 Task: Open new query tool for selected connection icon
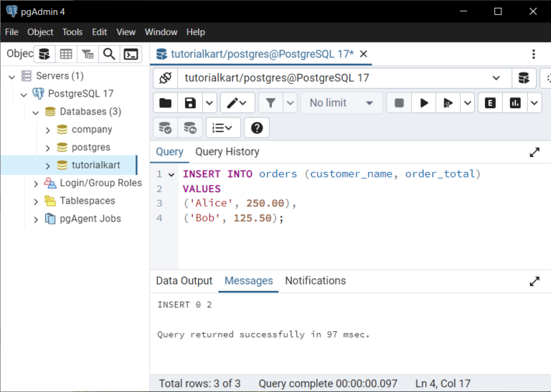pyautogui.click(x=524, y=78)
